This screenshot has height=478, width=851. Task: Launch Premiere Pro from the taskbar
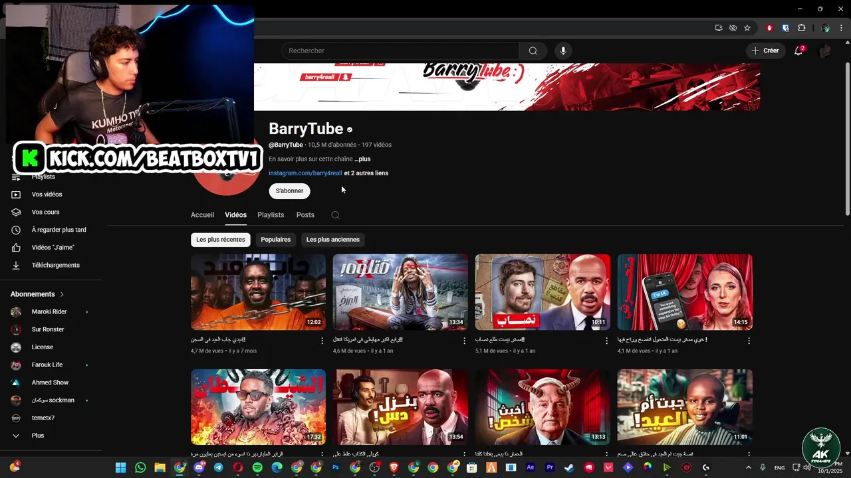tap(550, 467)
